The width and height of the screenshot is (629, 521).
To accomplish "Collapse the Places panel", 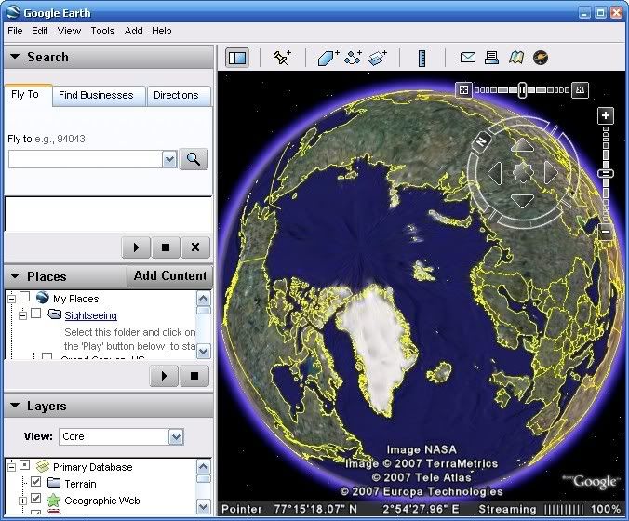I will click(x=15, y=276).
